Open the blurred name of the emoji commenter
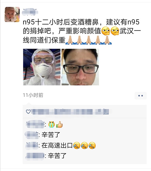 [35, 124]
